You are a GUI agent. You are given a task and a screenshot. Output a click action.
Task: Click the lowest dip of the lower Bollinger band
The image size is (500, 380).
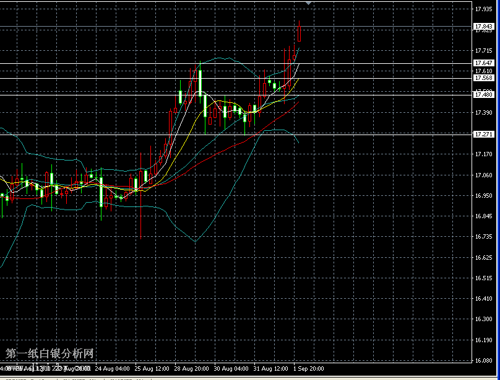194,242
